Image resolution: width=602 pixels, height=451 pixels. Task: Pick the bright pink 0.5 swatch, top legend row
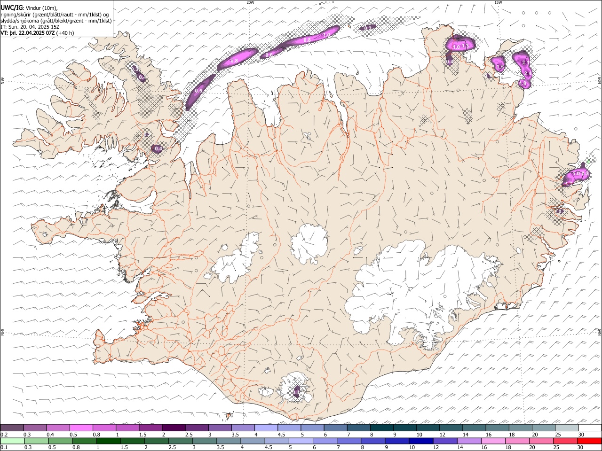pos(81,428)
